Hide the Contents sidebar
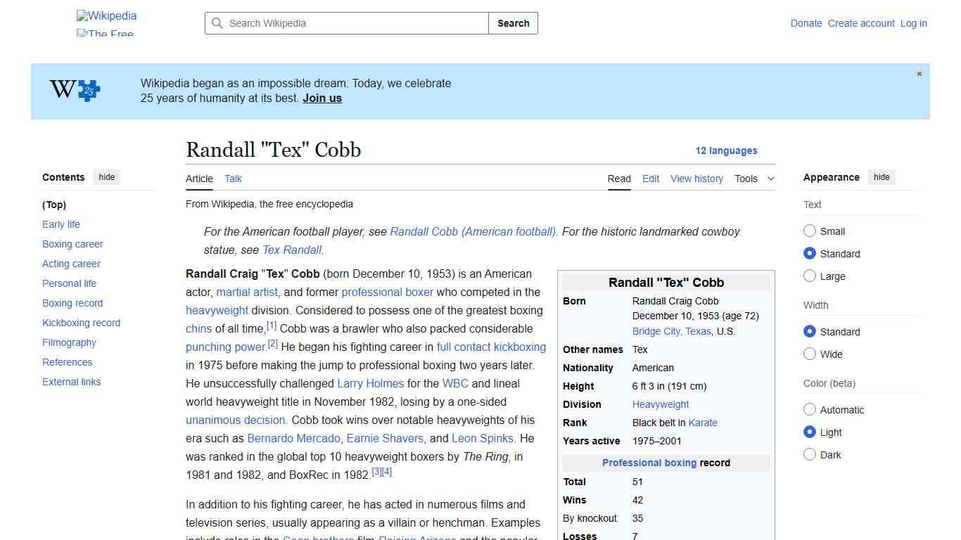The image size is (961, 540). coord(106,177)
